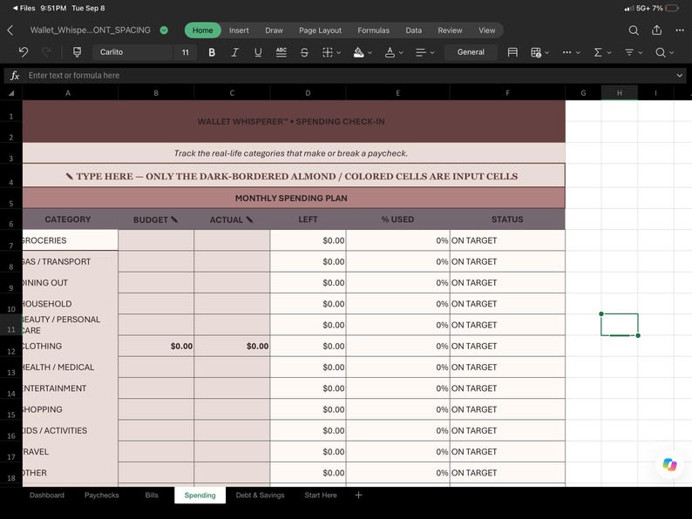Undo the last action

tap(24, 52)
